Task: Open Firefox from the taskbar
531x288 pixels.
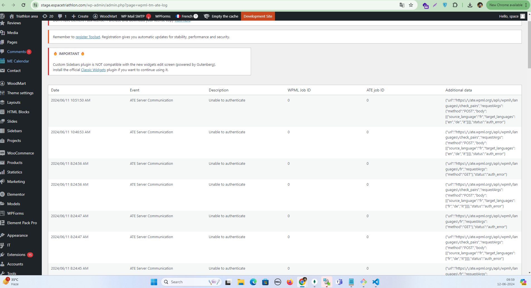Action: [290, 282]
